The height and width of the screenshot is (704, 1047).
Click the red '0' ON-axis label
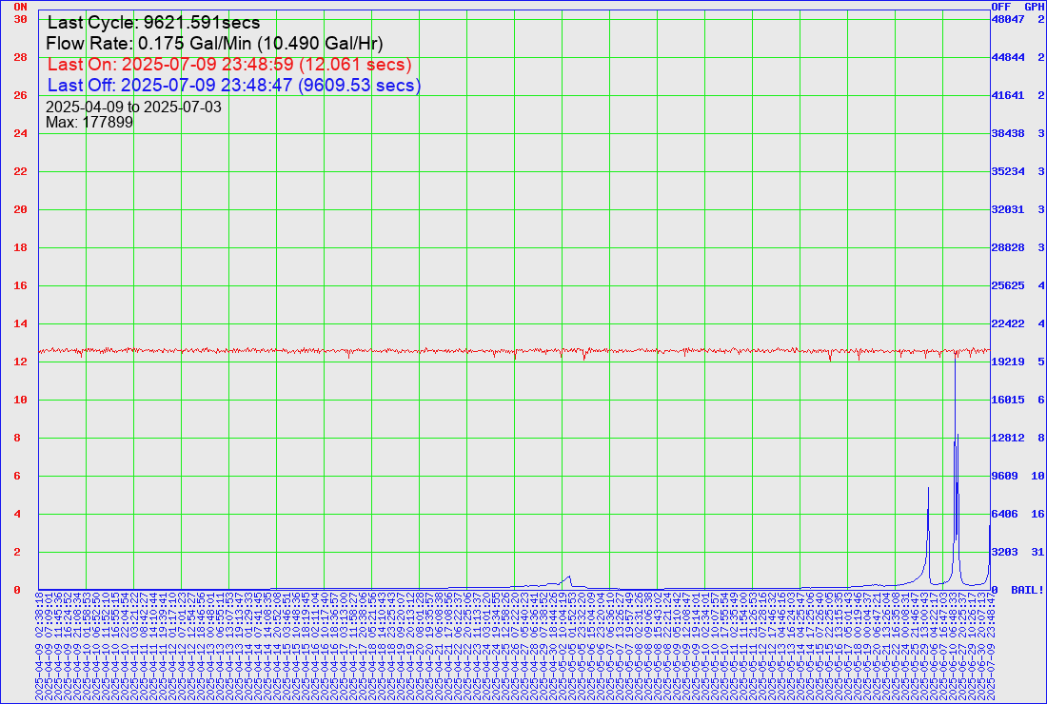point(17,590)
